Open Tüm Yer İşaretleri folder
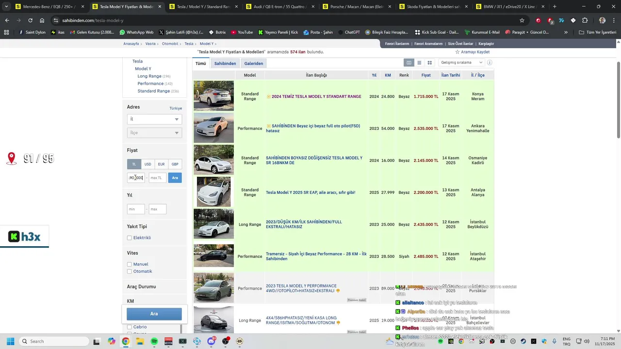 tap(597, 32)
